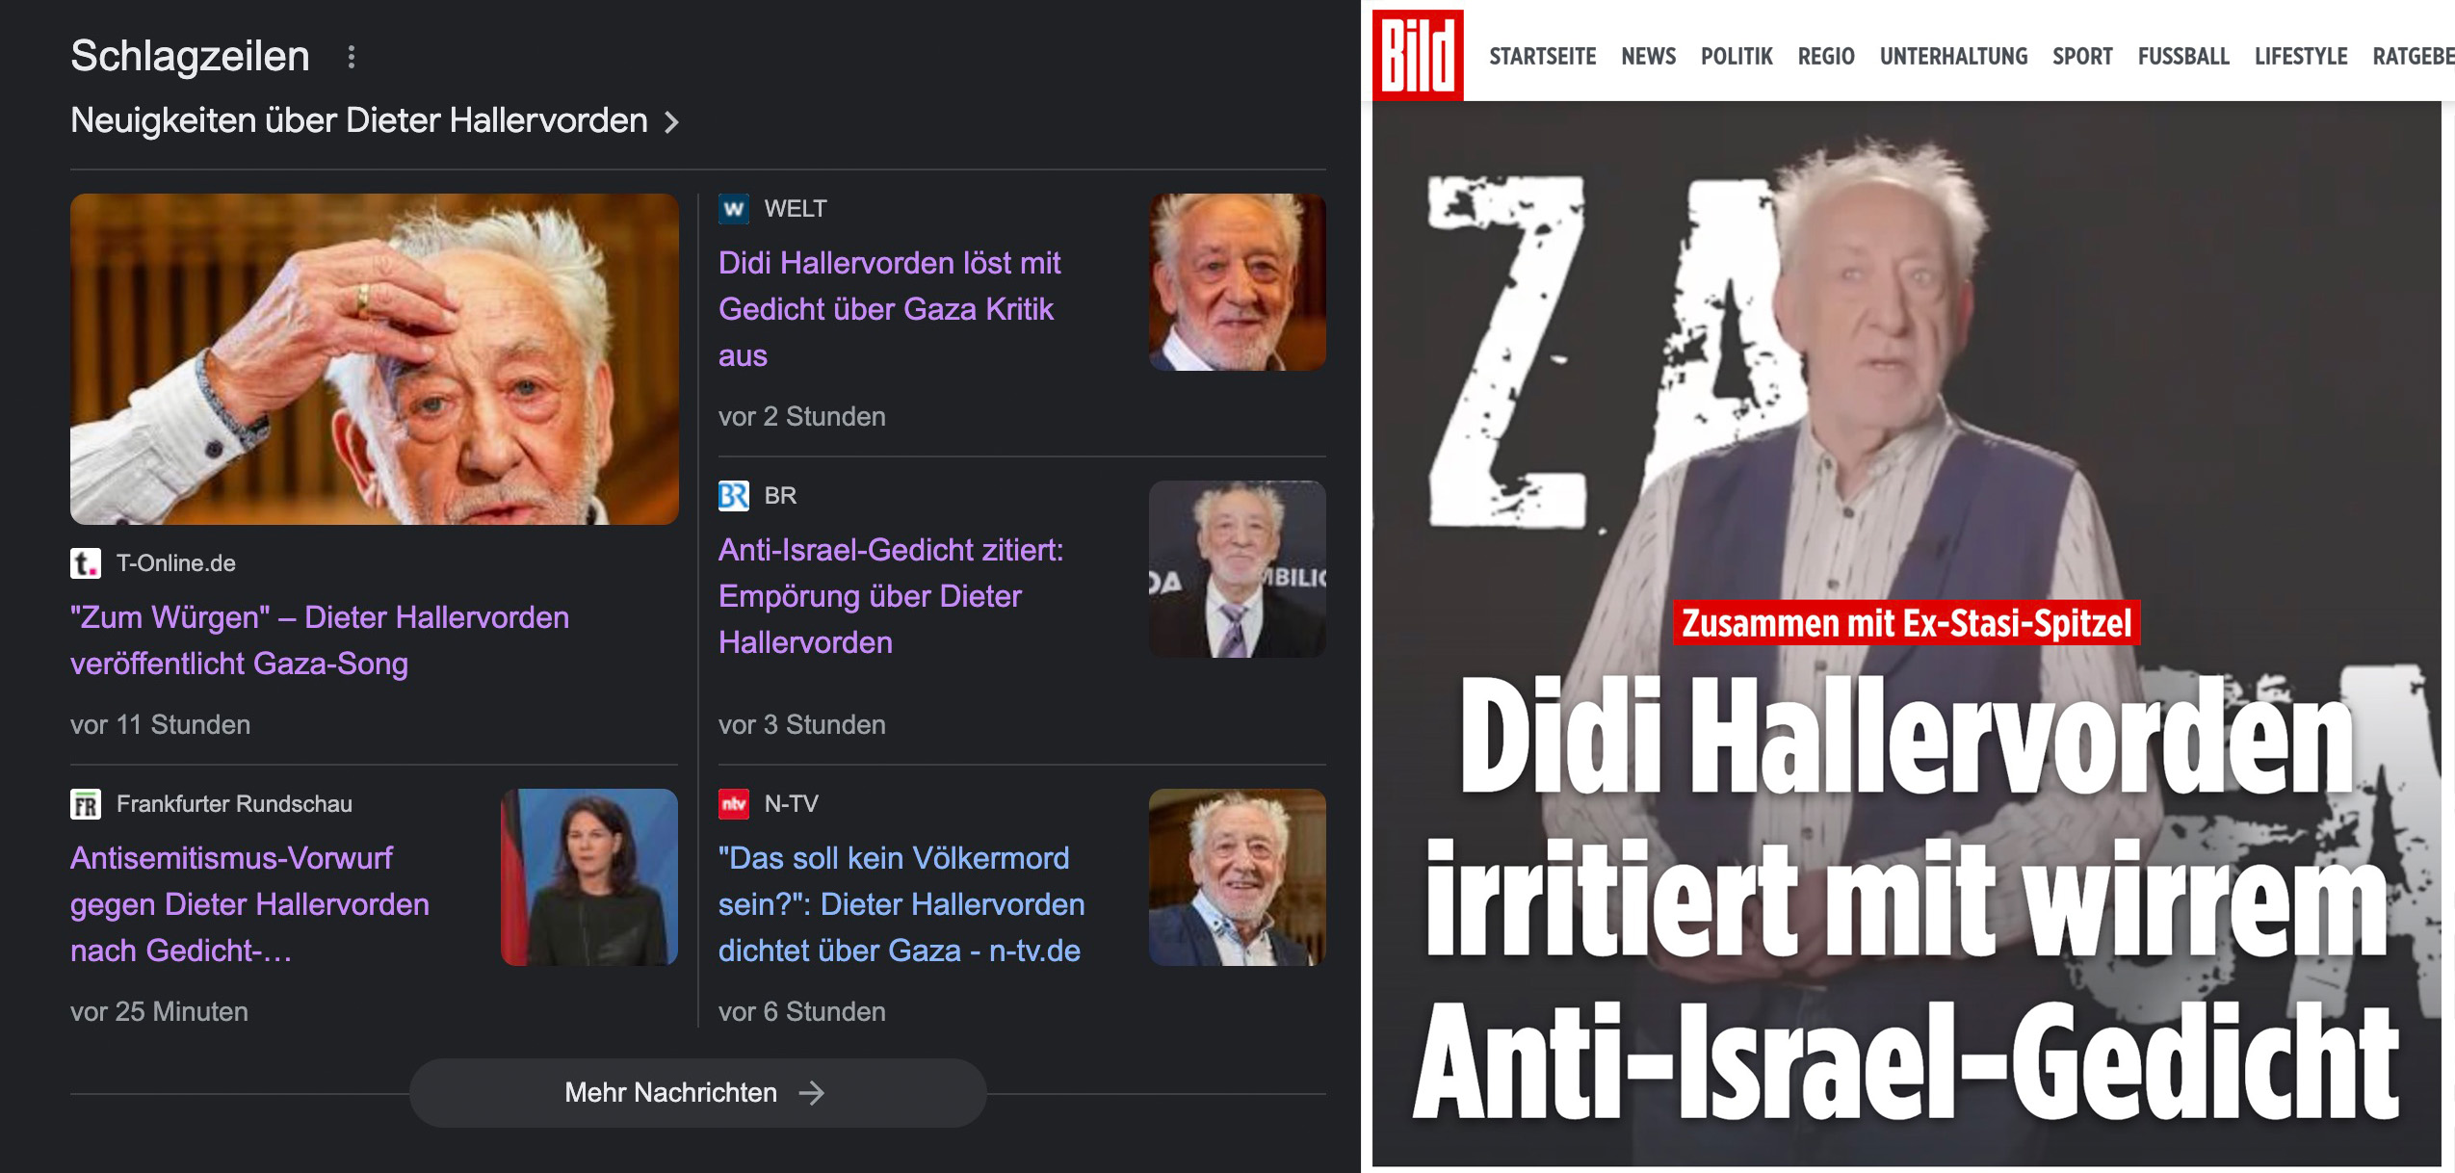Go to SPORT section
The height and width of the screenshot is (1173, 2455).
tap(2082, 56)
